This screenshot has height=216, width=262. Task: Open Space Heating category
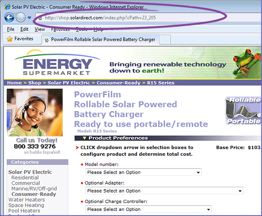click(26, 205)
